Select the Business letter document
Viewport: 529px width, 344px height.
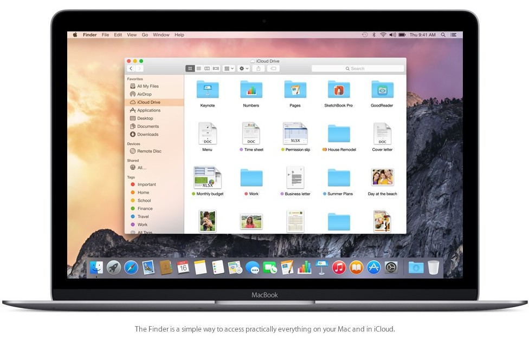tap(295, 181)
